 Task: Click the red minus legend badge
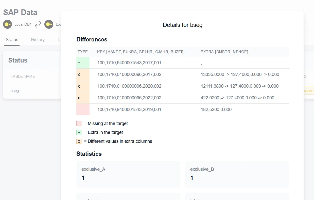(x=79, y=124)
